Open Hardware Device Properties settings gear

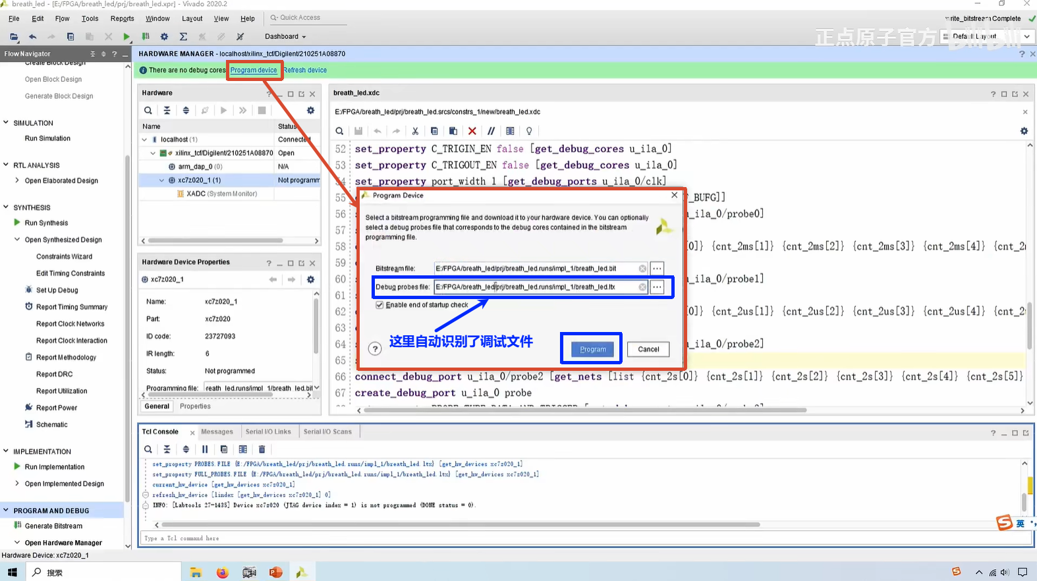(x=311, y=280)
